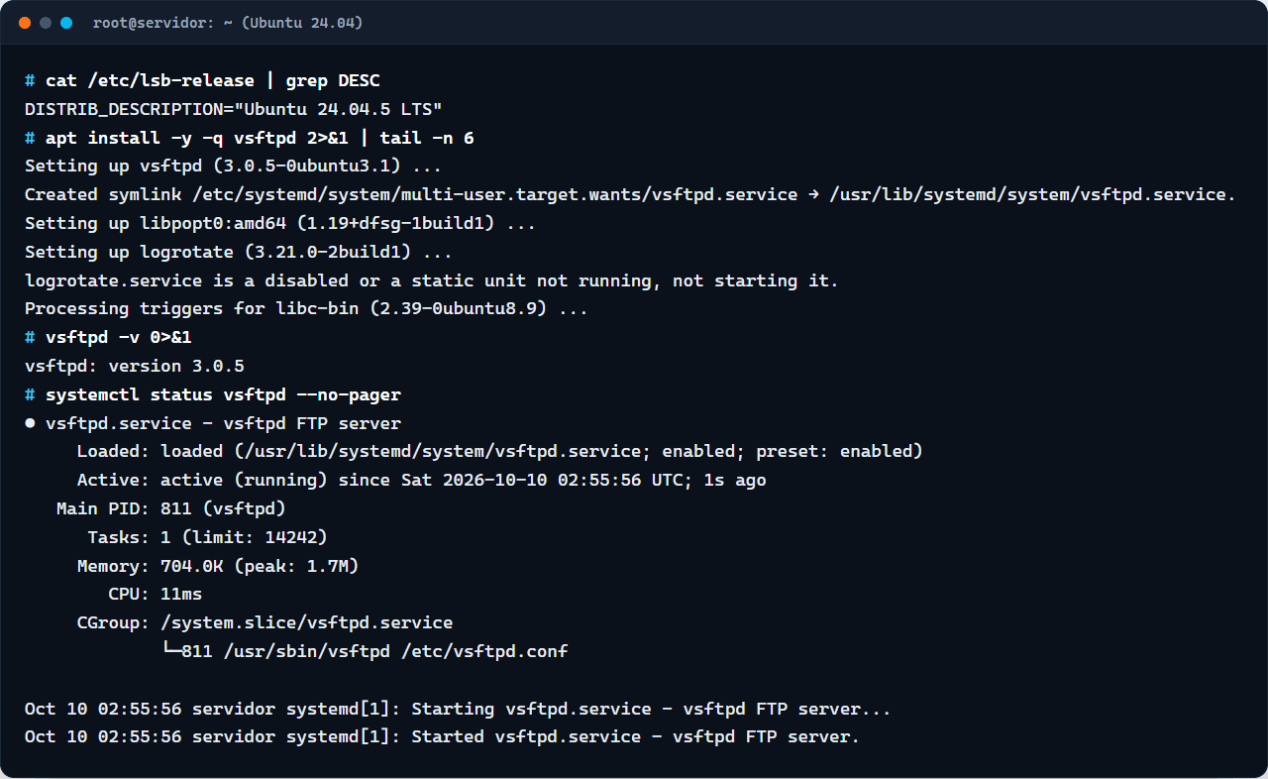Click the 'Active: active (running)' line
Viewport: 1268px width, 779px height.
(422, 480)
